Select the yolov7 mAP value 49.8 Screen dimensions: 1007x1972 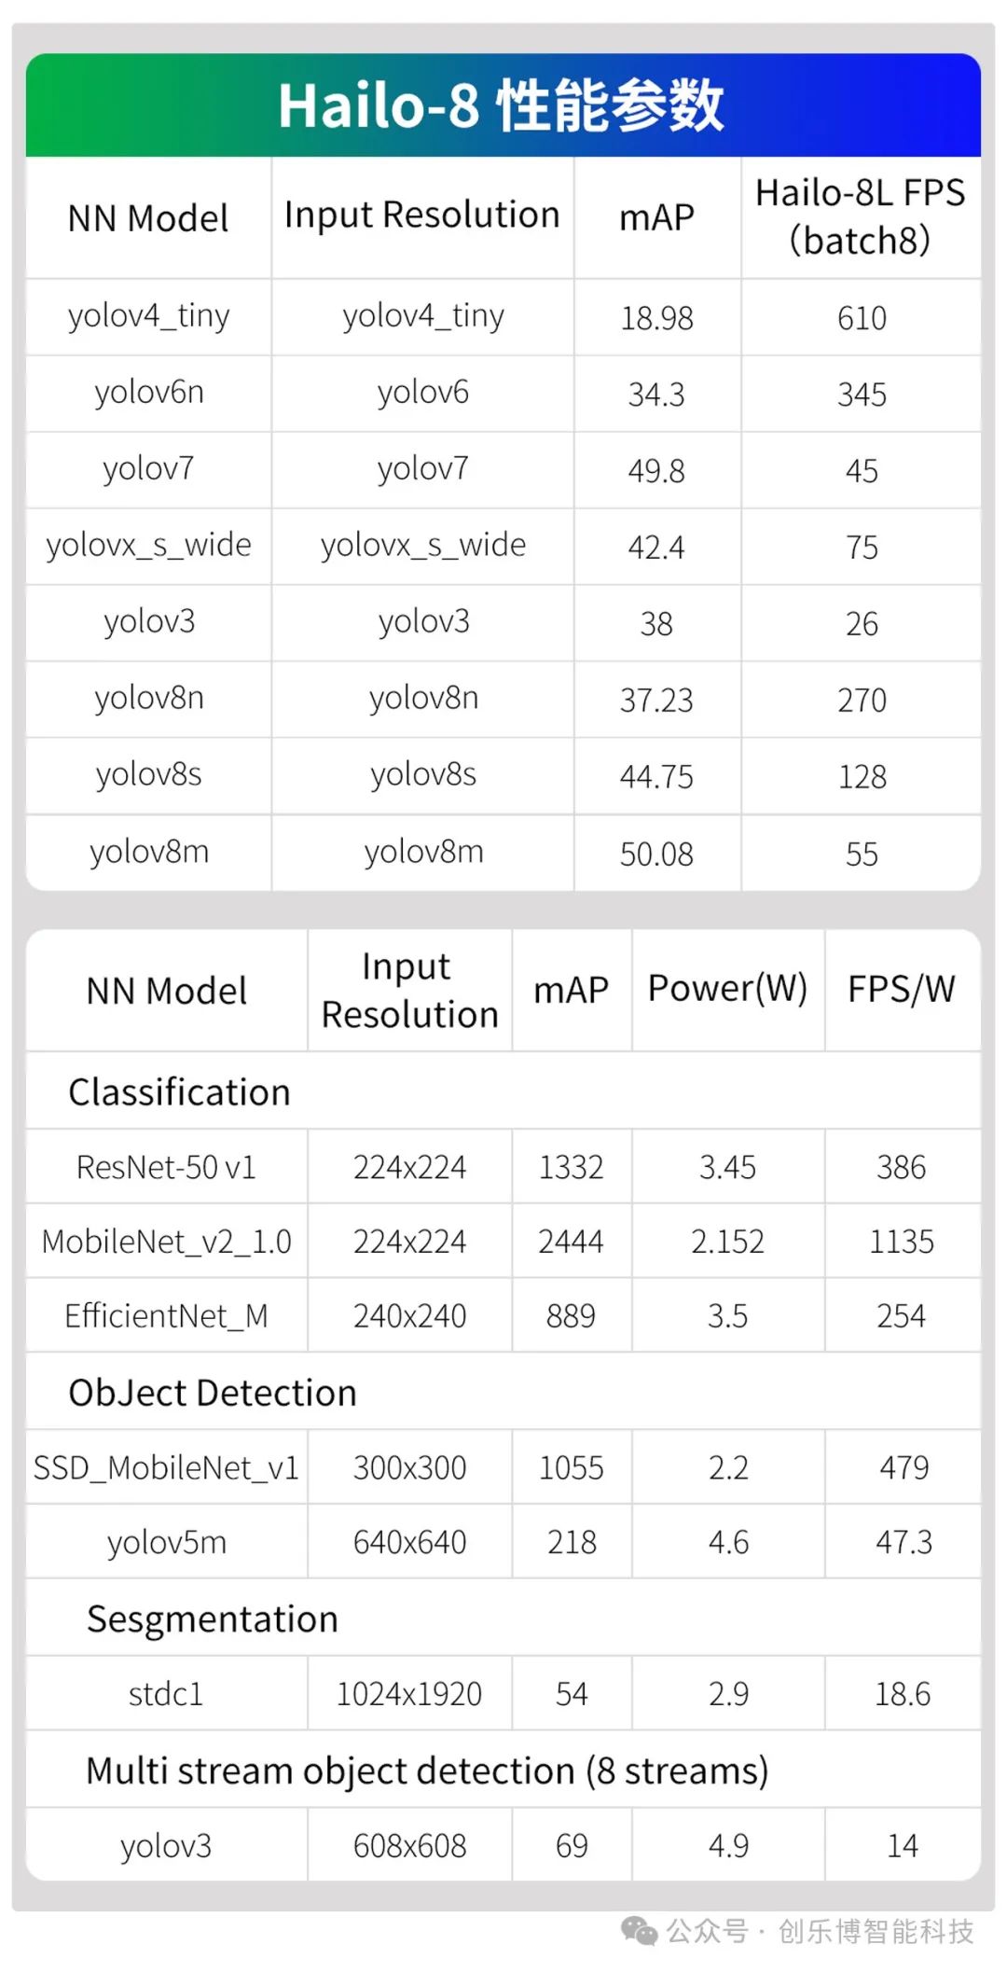[656, 471]
